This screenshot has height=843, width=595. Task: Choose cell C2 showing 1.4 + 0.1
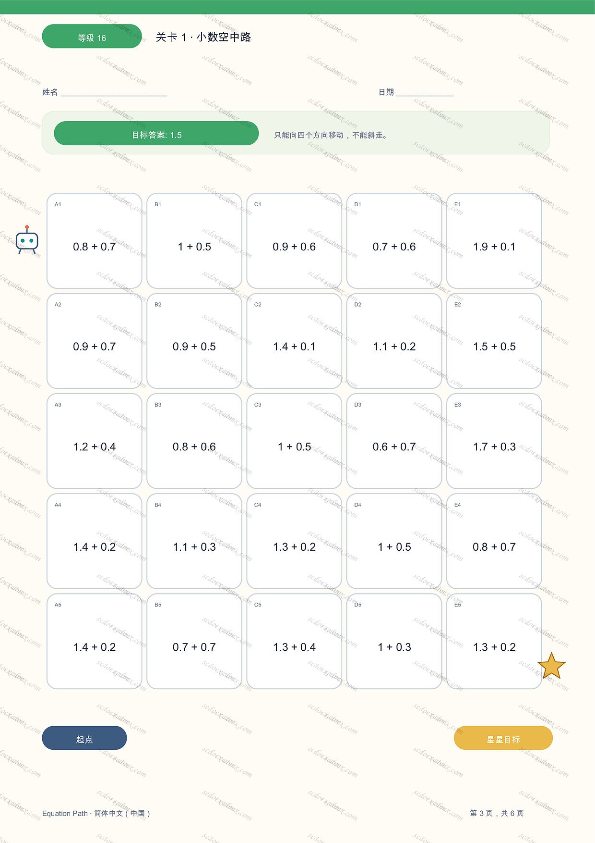click(x=294, y=341)
